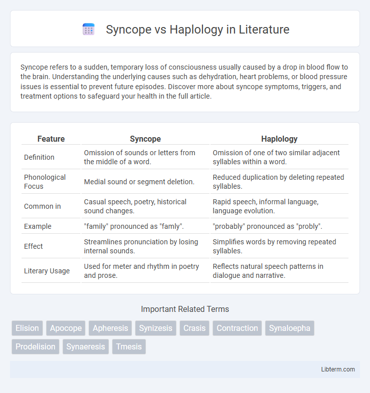Click the calendar icon beside the title
Viewport: 370px width, 393px height.
tap(88, 29)
